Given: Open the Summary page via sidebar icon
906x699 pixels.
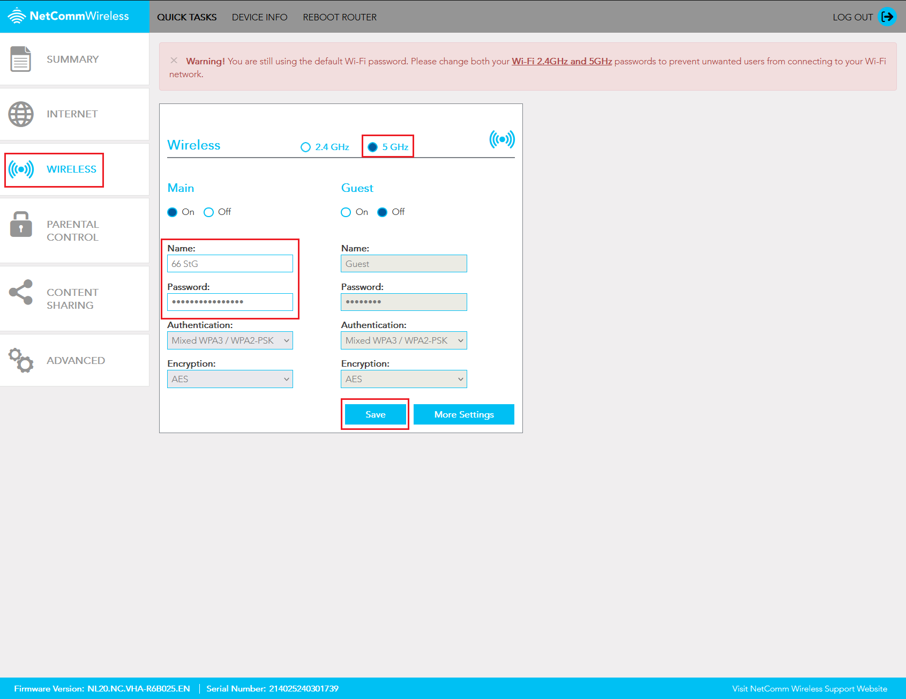Looking at the screenshot, I should click(x=20, y=59).
